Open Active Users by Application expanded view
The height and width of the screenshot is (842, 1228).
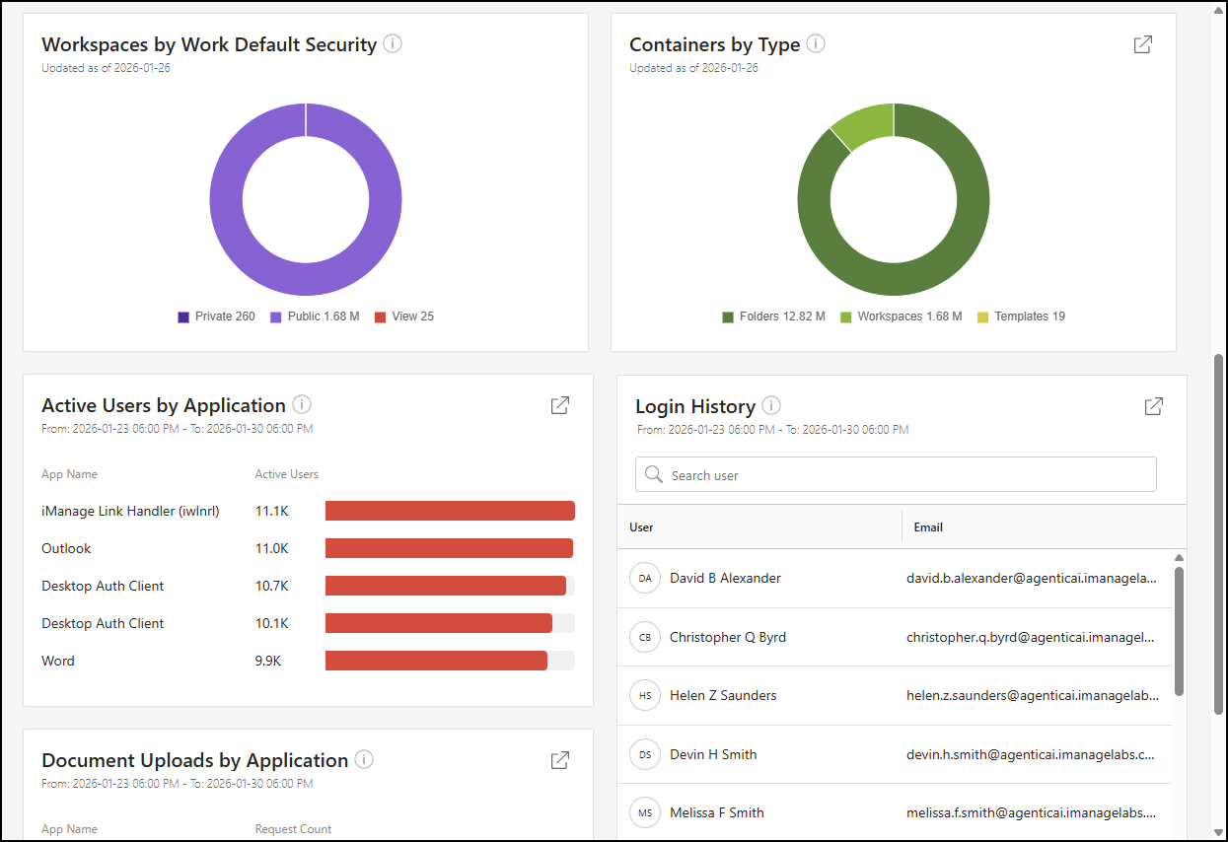(559, 405)
